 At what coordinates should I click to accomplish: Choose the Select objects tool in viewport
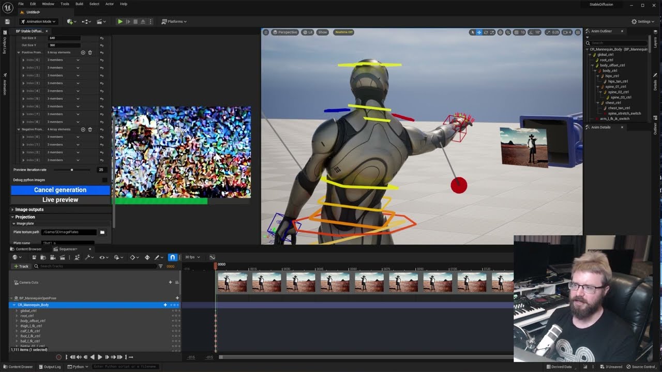(472, 32)
